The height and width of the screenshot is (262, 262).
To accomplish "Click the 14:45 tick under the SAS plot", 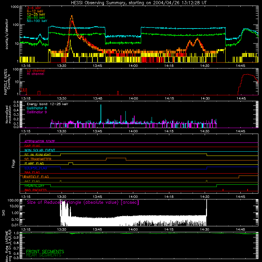I will tap(240, 230).
